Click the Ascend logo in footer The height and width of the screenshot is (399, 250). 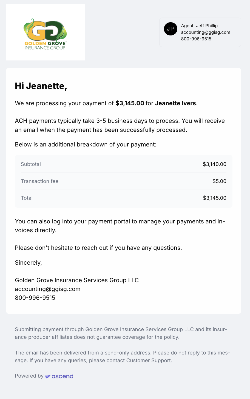pos(59,376)
